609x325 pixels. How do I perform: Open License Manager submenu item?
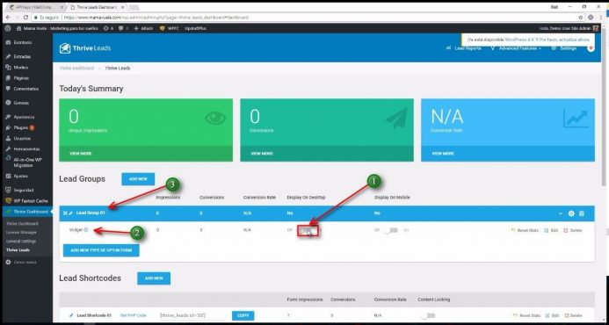21,232
